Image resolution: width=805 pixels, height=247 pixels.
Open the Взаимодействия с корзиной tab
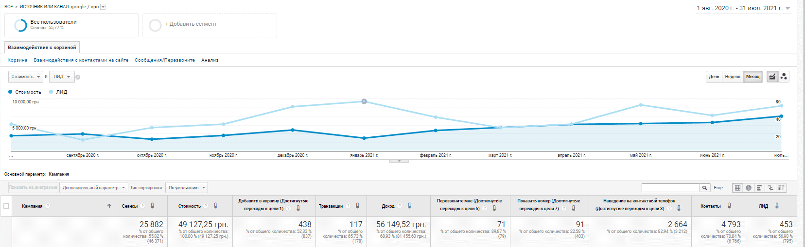42,48
